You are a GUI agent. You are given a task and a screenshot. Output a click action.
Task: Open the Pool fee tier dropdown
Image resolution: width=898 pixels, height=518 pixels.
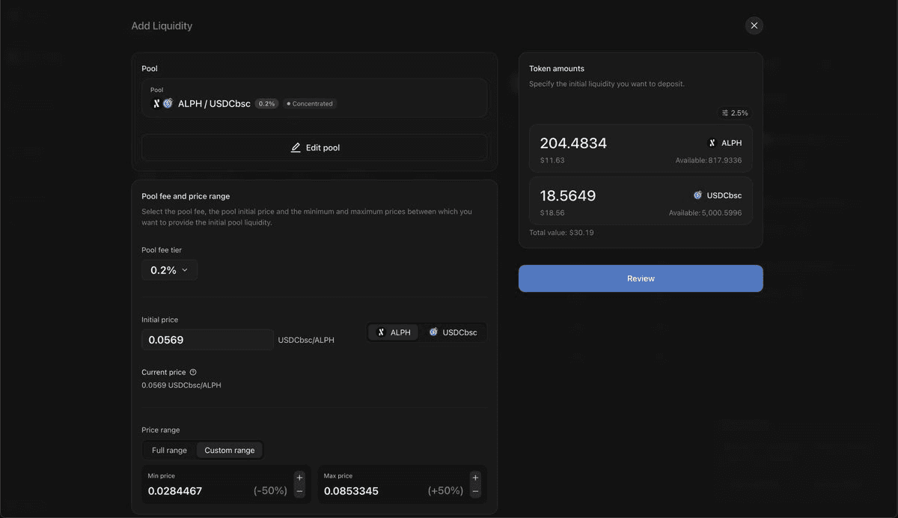coord(169,269)
